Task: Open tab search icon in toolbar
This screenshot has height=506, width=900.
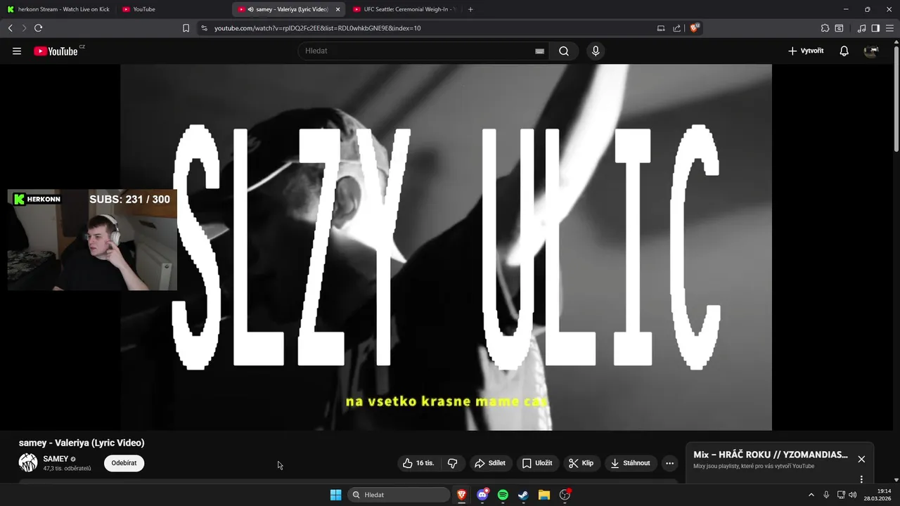Action: 839,28
